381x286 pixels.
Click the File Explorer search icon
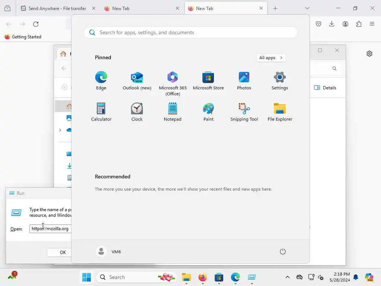click(334, 69)
